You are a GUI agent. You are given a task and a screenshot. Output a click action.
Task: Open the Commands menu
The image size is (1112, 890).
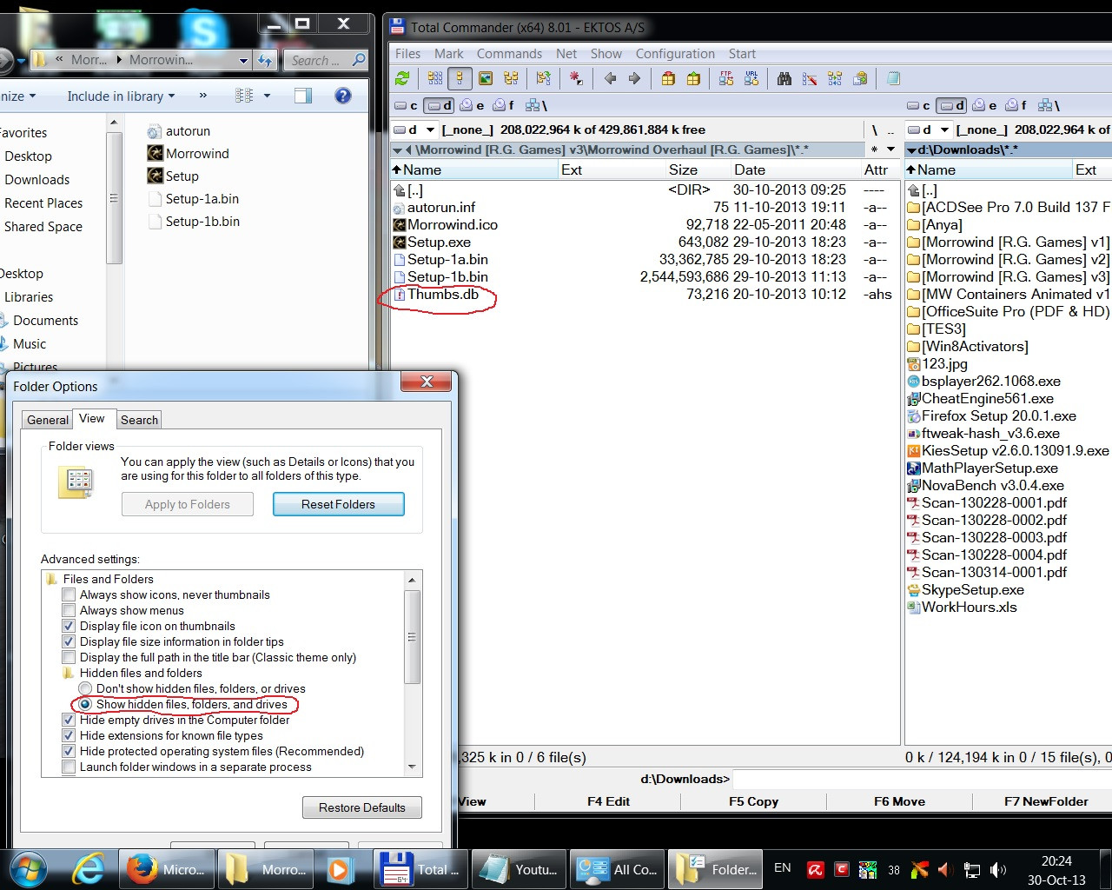click(x=509, y=54)
